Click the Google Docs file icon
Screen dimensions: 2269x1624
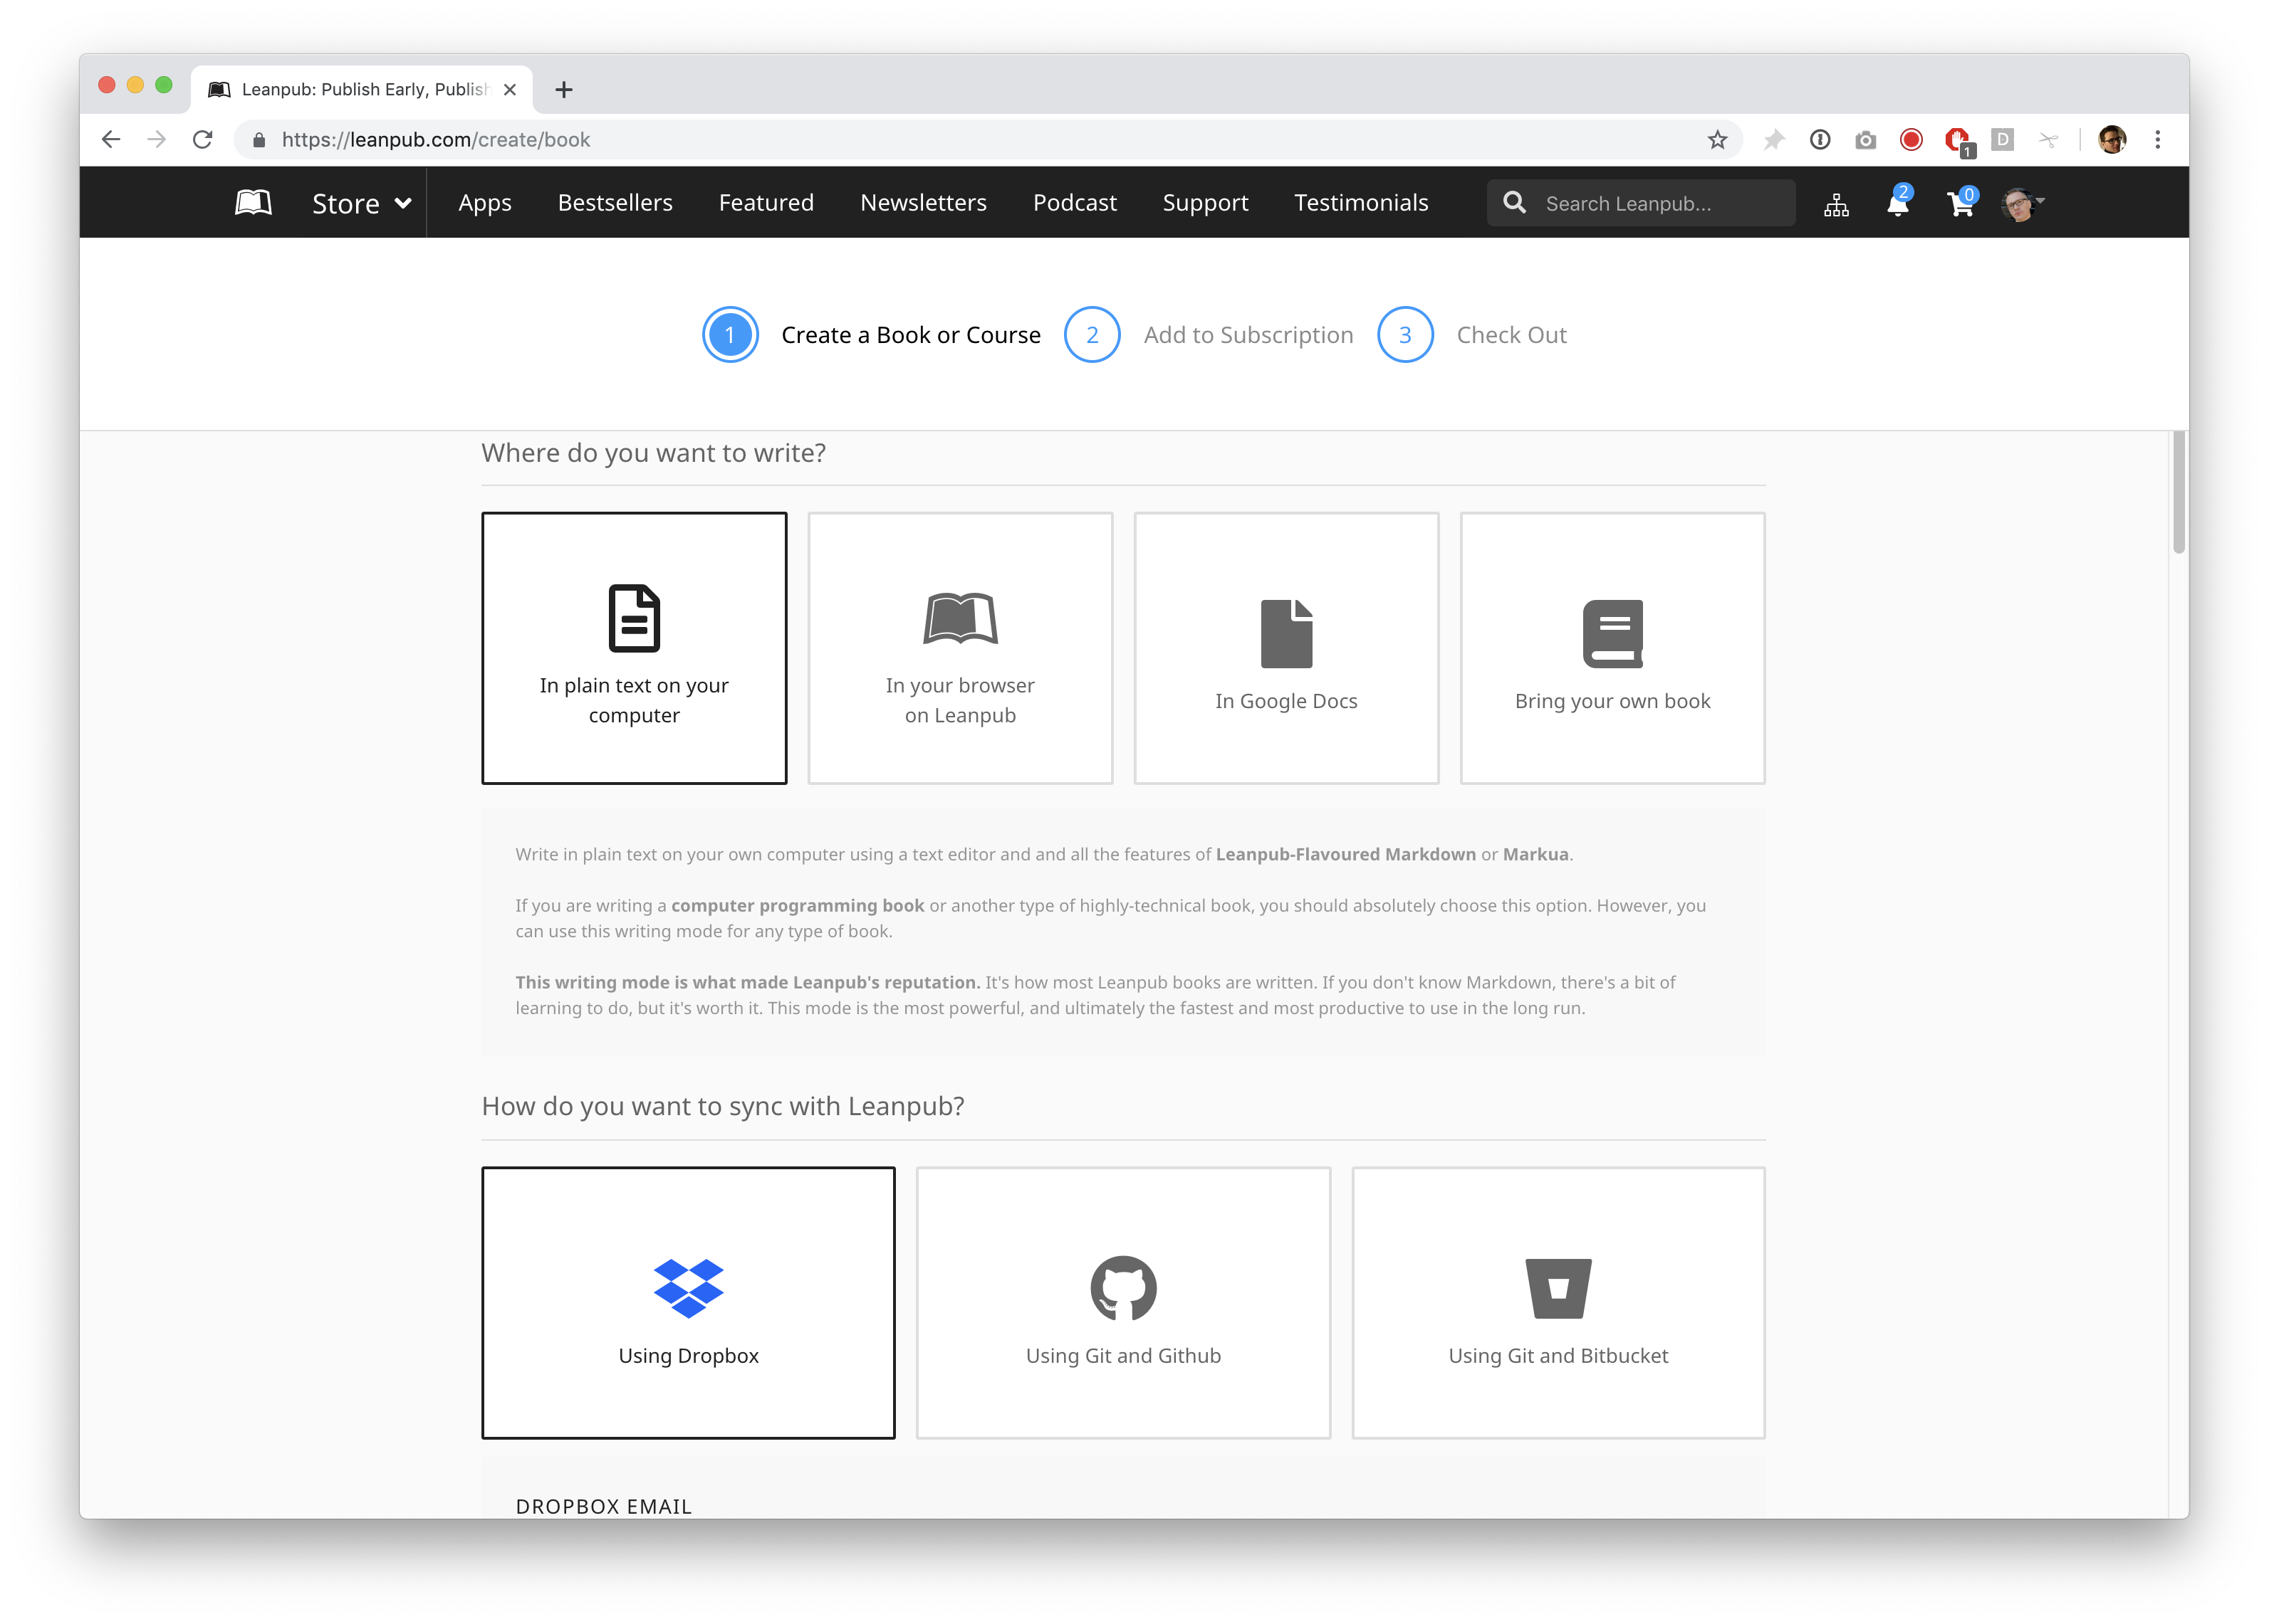point(1285,633)
